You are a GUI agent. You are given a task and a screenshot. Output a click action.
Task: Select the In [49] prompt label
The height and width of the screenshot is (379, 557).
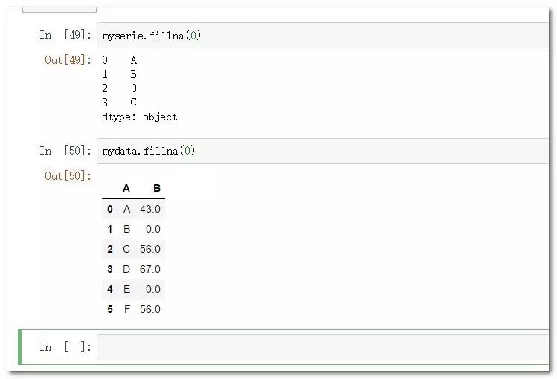point(65,35)
